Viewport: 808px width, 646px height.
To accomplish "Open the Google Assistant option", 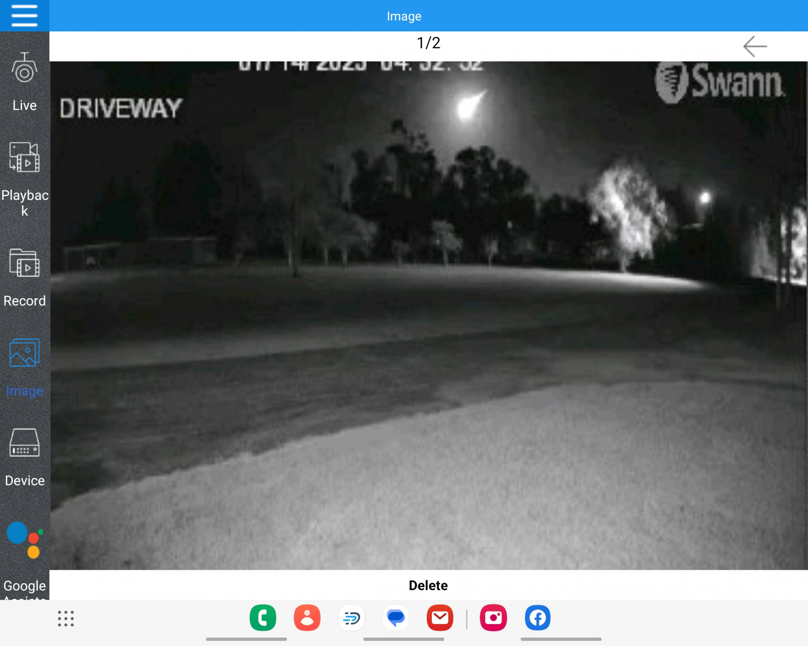I will (25, 556).
